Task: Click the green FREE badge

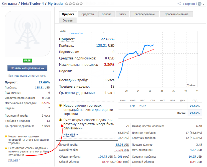Action: coord(27,61)
